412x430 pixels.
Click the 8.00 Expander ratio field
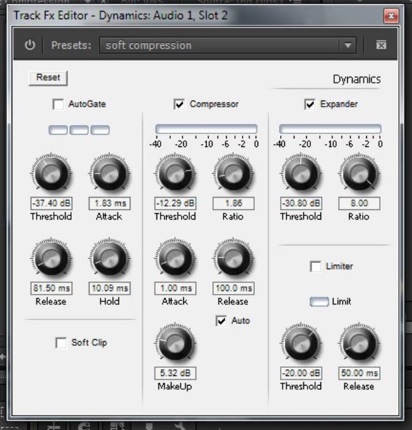click(359, 203)
